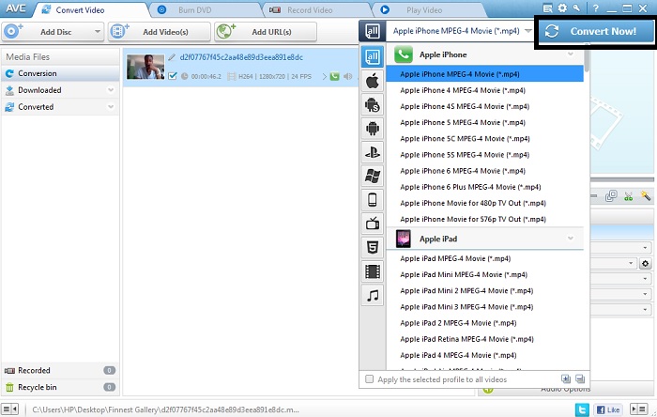Select Conversion in Media Files
The height and width of the screenshot is (417, 657).
tap(60, 73)
